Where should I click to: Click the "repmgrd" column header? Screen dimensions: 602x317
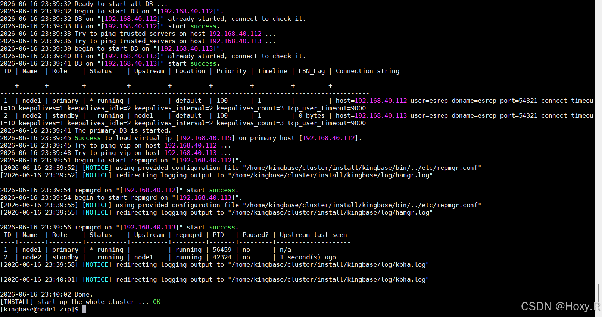(188, 235)
